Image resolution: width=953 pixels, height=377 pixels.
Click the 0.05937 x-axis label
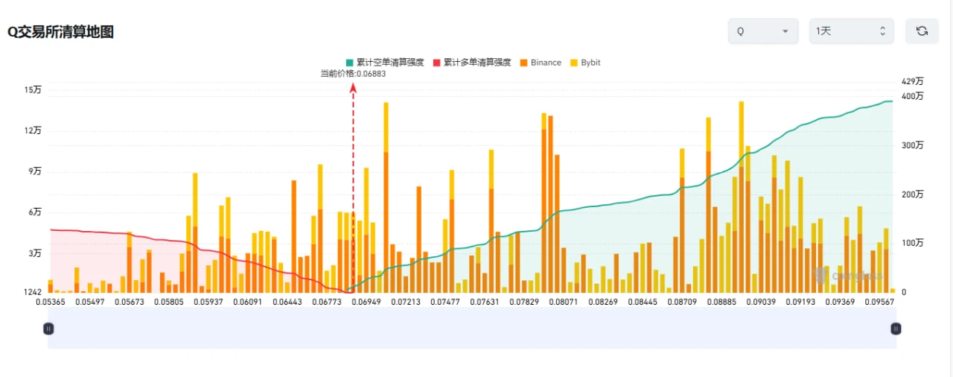[210, 302]
